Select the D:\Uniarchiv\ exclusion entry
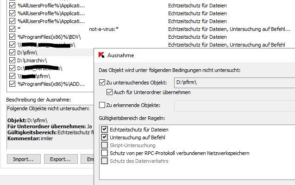The height and width of the screenshot is (185, 295). tap(33, 60)
